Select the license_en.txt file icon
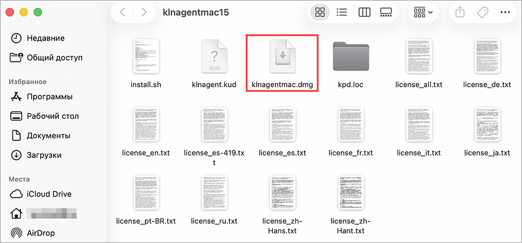The height and width of the screenshot is (243, 522). click(x=146, y=125)
